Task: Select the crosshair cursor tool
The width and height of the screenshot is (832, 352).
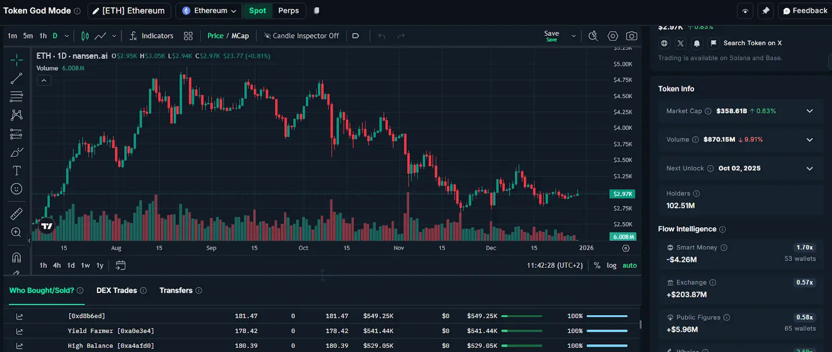Action: click(17, 60)
